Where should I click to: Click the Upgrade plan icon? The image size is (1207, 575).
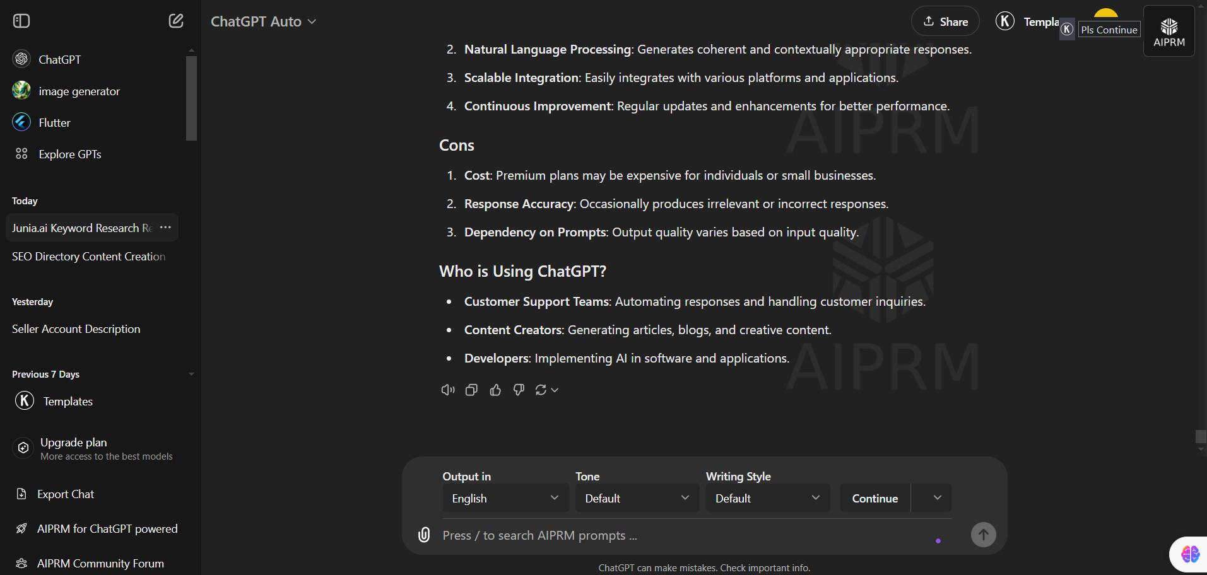(23, 448)
